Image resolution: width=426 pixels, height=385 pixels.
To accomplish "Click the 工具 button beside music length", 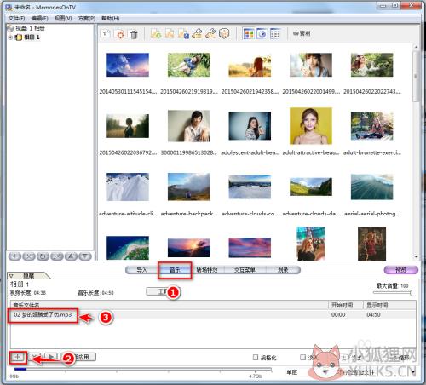I will point(163,291).
